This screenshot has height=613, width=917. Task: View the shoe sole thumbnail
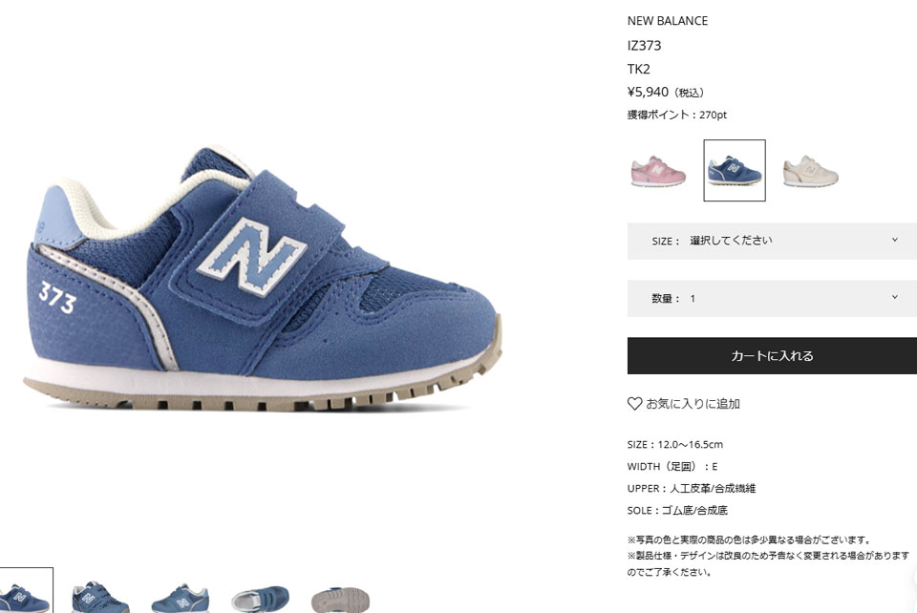pos(340,600)
